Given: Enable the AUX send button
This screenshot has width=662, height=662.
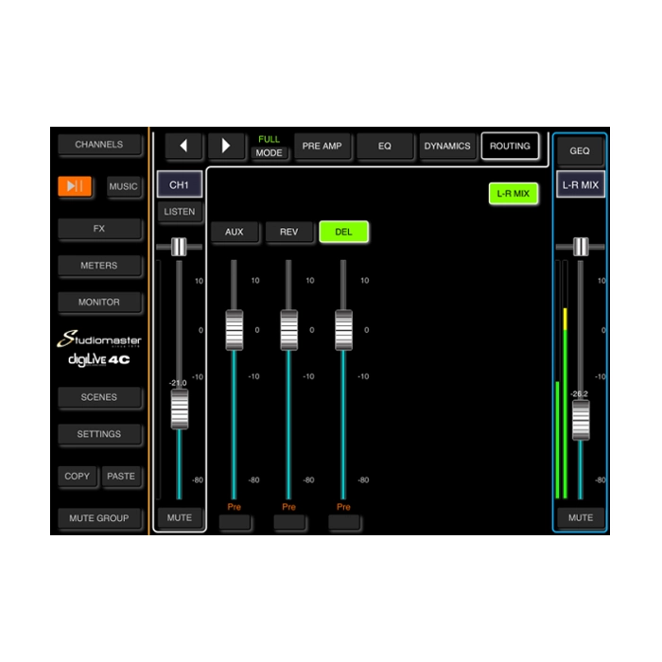Looking at the screenshot, I should click(234, 232).
